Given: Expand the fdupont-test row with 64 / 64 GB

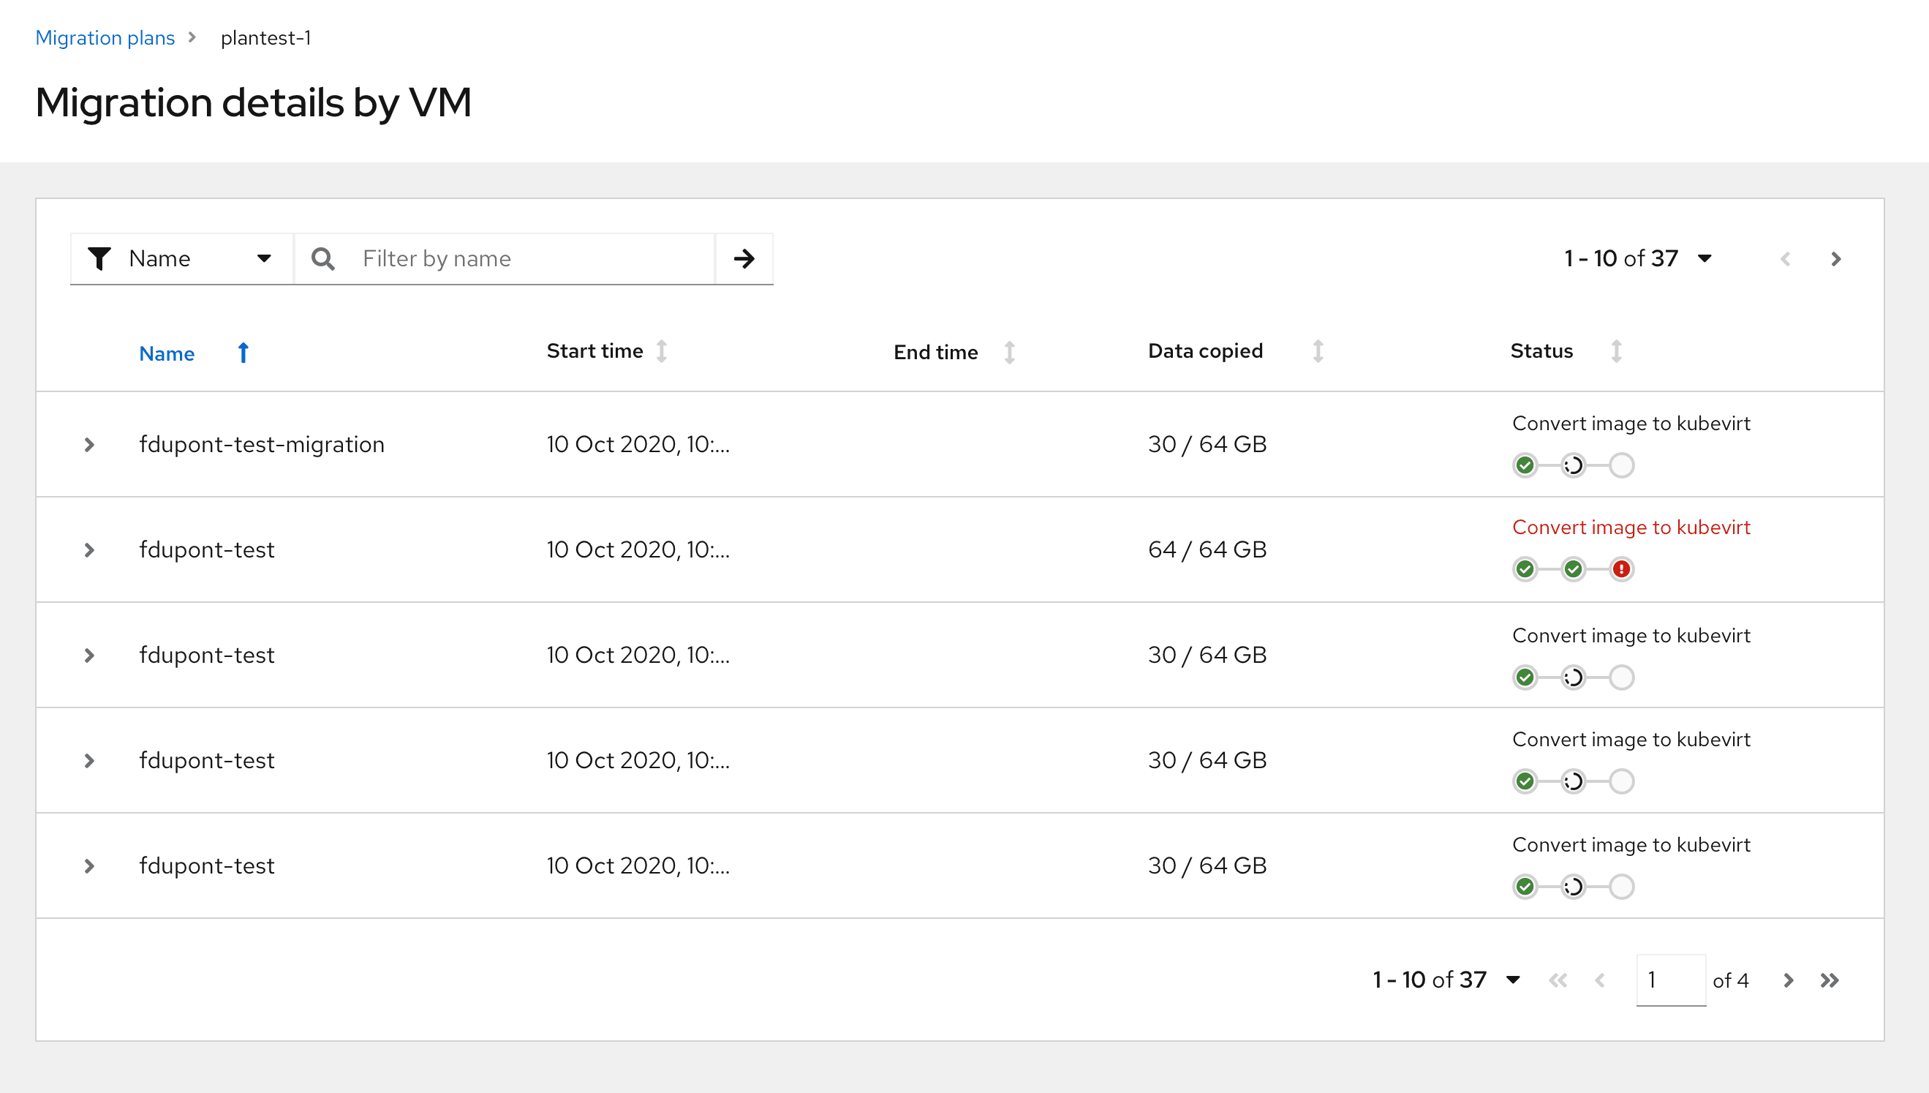Looking at the screenshot, I should pos(89,550).
